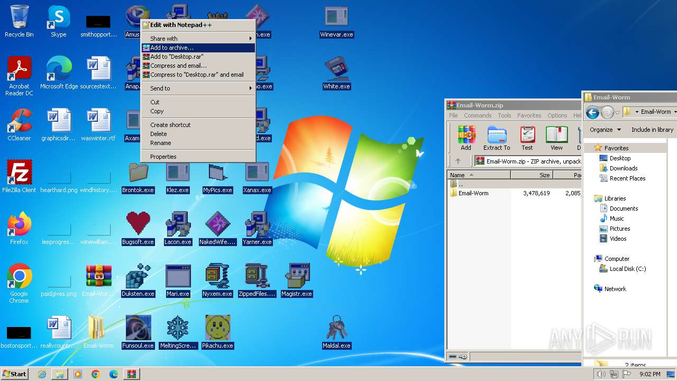677x381 pixels.
Task: Select Magistr.exe icon
Action: [297, 280]
